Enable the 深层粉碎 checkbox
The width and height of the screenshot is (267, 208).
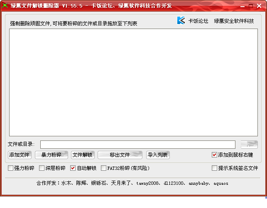(42, 168)
